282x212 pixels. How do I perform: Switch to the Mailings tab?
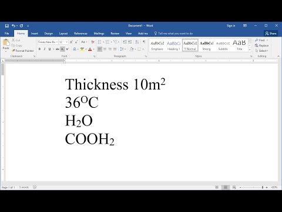click(x=99, y=34)
